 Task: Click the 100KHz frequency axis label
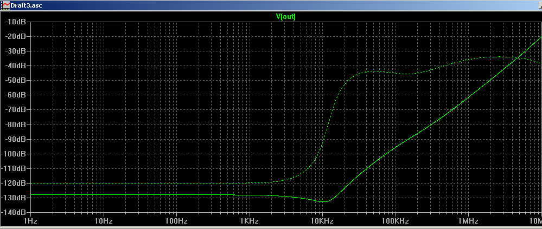395,221
